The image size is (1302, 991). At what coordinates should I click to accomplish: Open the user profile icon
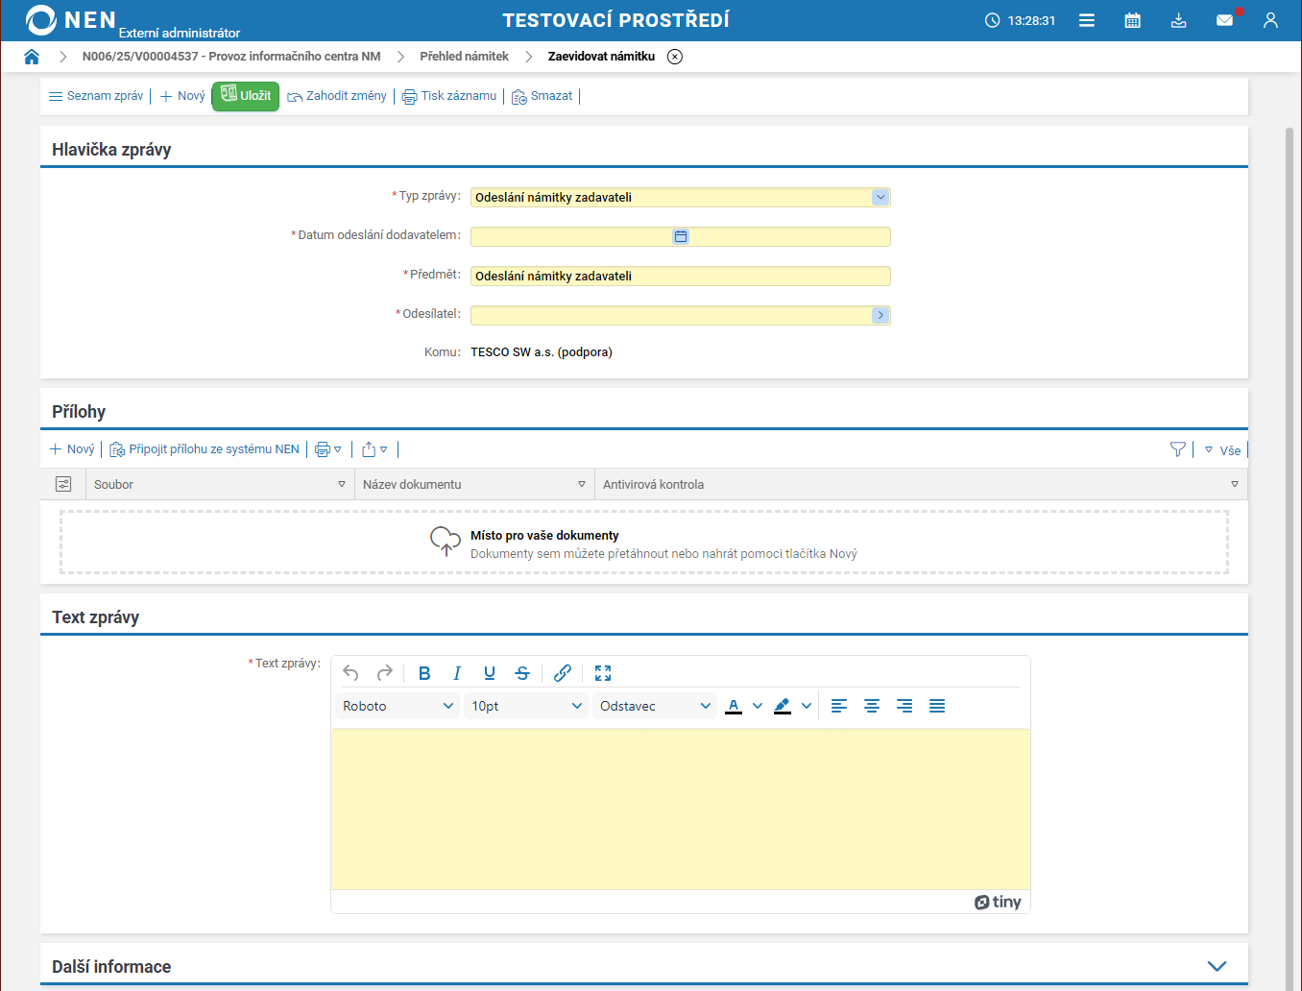point(1270,20)
